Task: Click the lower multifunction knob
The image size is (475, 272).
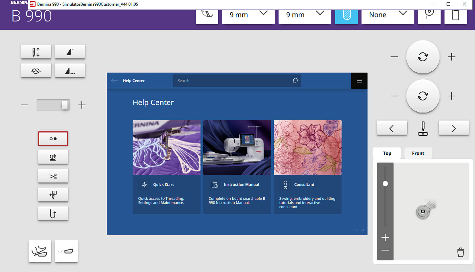Action: tap(423, 96)
